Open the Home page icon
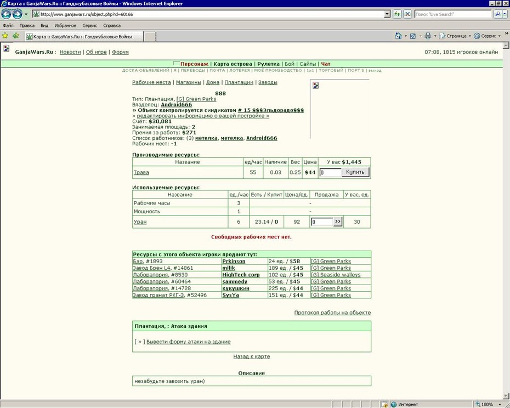The image size is (510, 408). click(398, 36)
